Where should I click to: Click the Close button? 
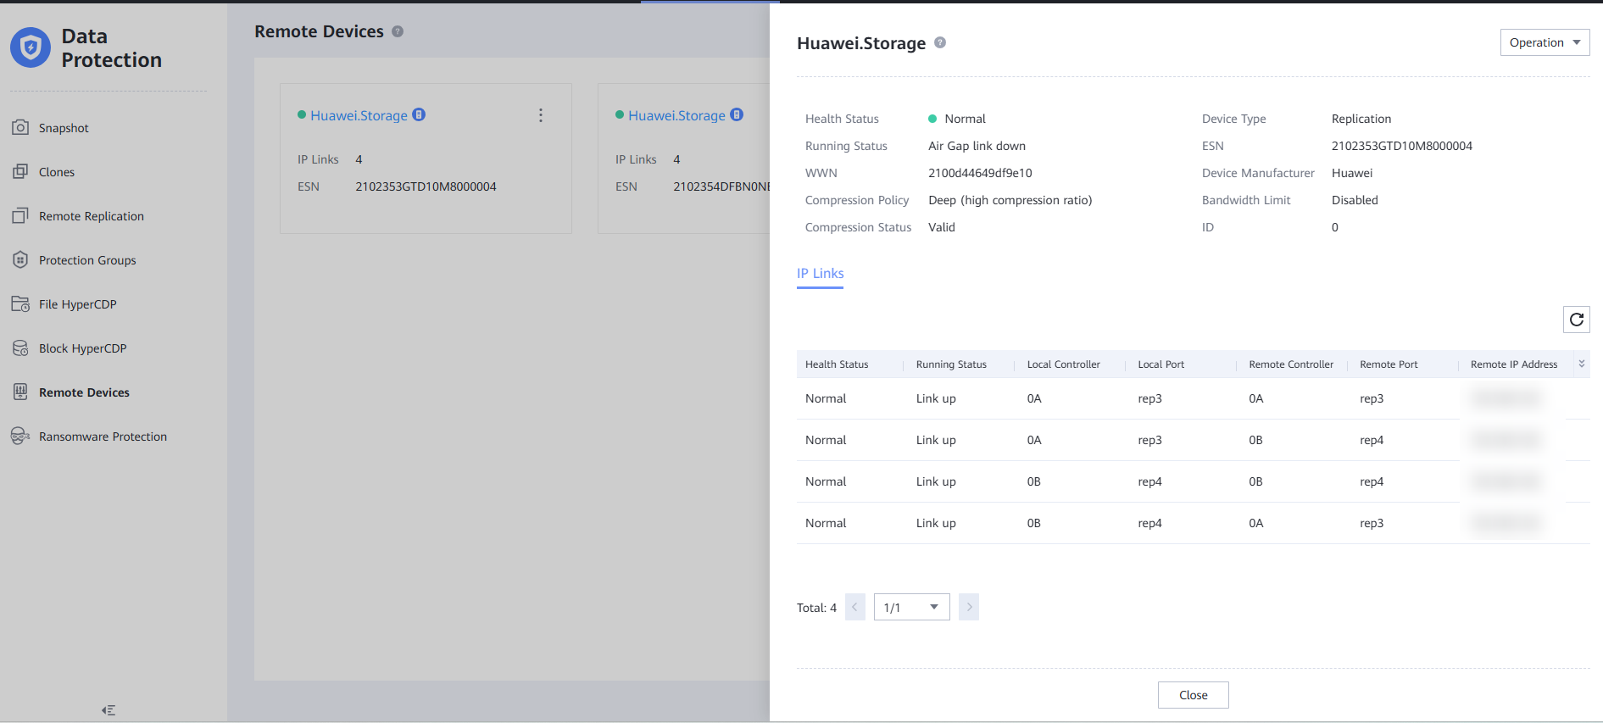tap(1193, 695)
